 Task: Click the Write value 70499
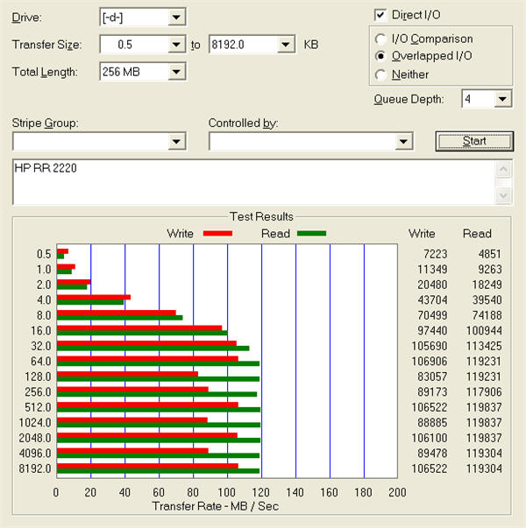pos(432,315)
